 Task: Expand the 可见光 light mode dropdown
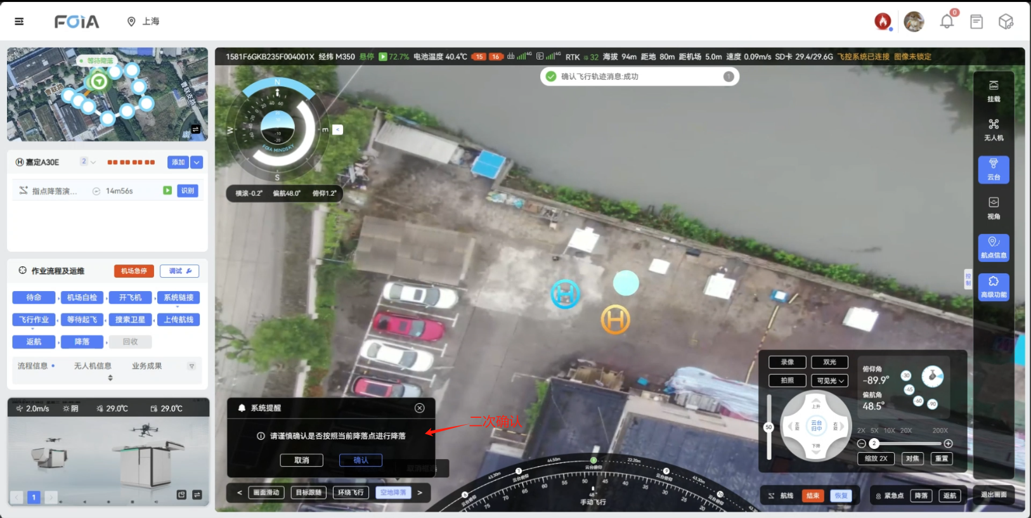click(x=829, y=380)
